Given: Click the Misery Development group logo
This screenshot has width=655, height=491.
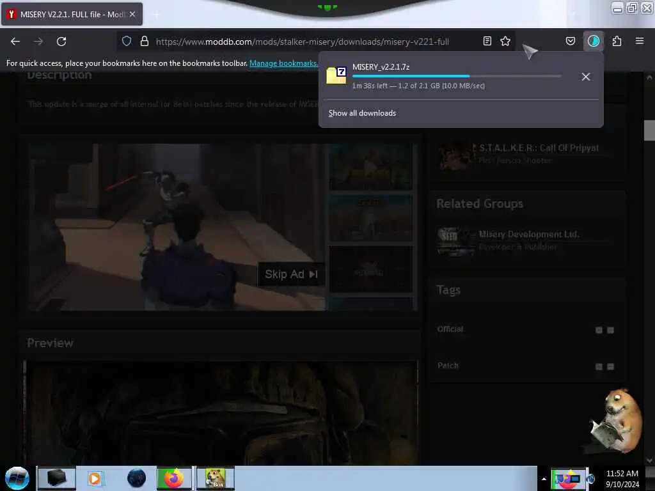Looking at the screenshot, I should 455,241.
